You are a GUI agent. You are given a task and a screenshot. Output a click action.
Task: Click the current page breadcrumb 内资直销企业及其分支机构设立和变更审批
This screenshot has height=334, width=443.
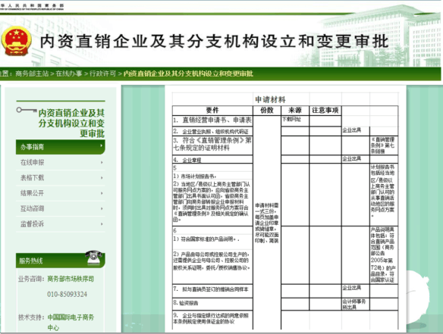click(x=188, y=73)
